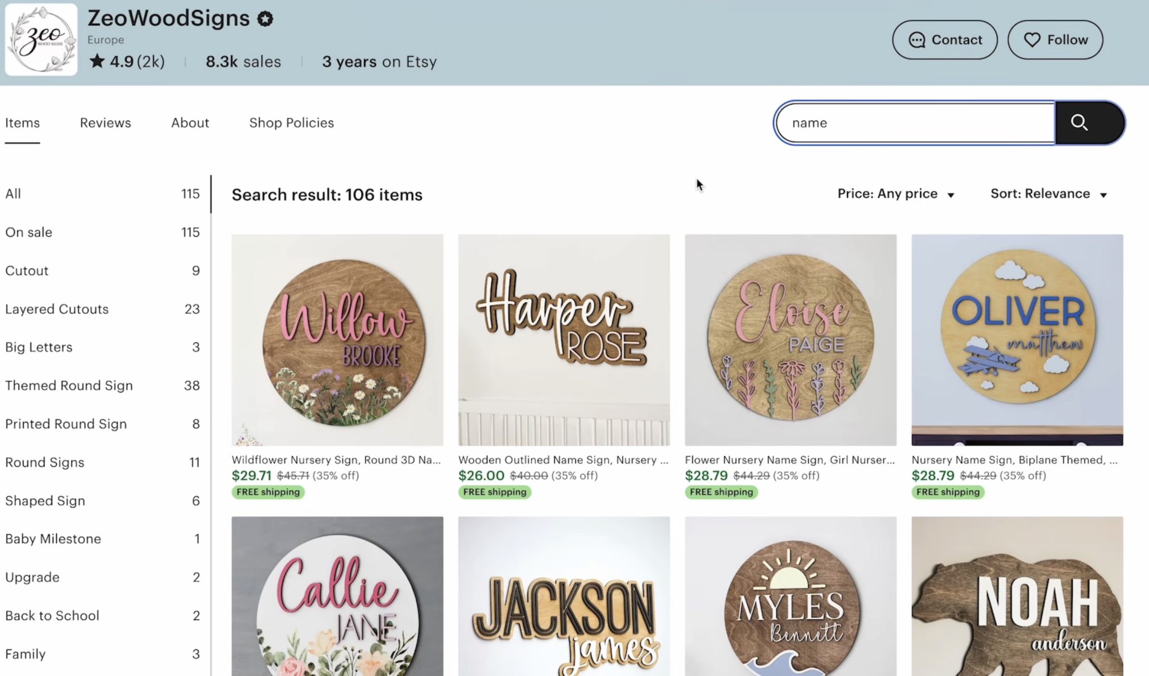Filter by Themed Round Sign category
The image size is (1149, 676).
(69, 386)
